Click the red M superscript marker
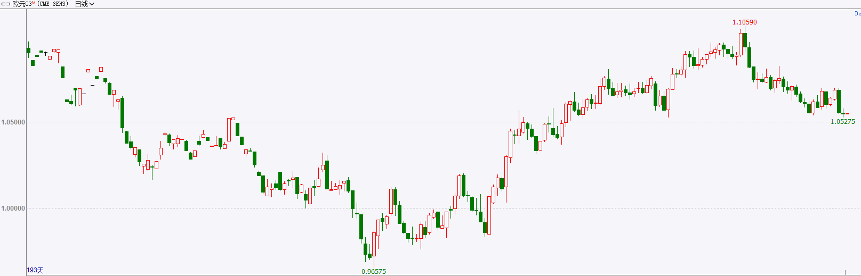Screen dimensions: 861x276 point(34,3)
